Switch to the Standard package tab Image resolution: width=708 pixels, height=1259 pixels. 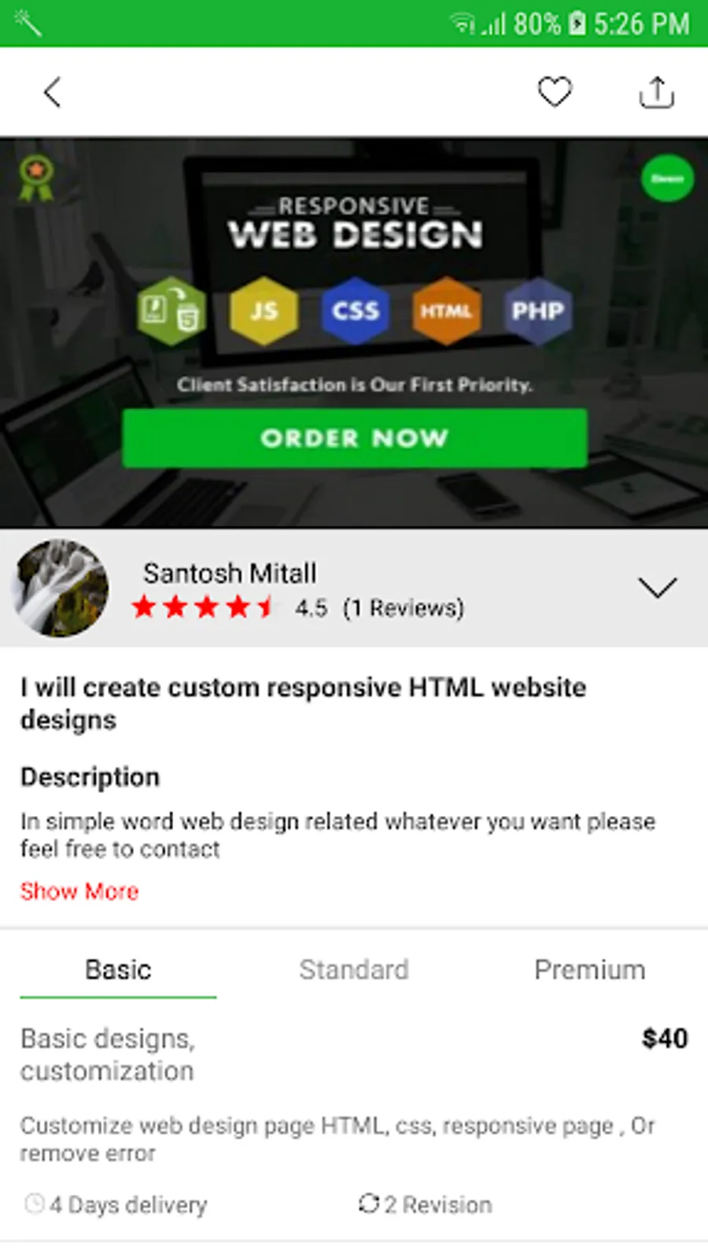click(354, 969)
